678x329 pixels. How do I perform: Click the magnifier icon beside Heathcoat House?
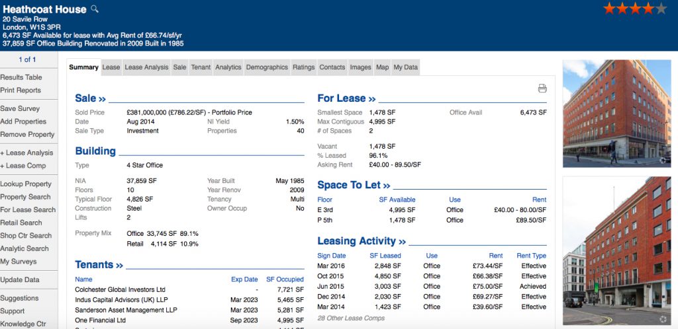coord(95,9)
